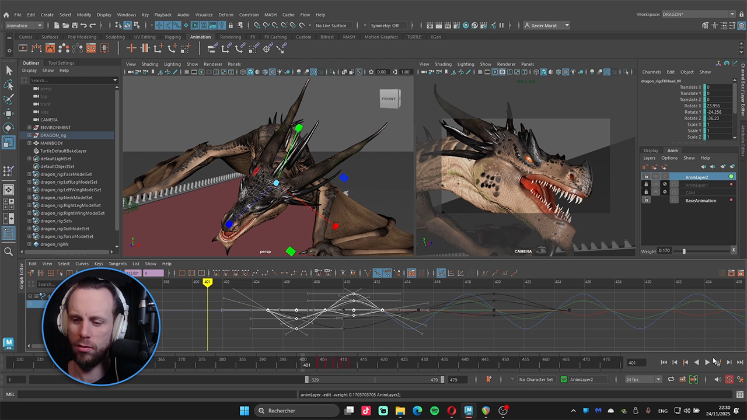
Task: Click the Set Bookmark icon near the range slider
Action: [488, 379]
